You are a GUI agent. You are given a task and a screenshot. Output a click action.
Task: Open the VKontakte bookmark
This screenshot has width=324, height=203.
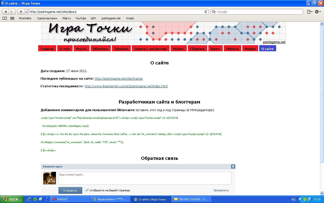point(25,18)
